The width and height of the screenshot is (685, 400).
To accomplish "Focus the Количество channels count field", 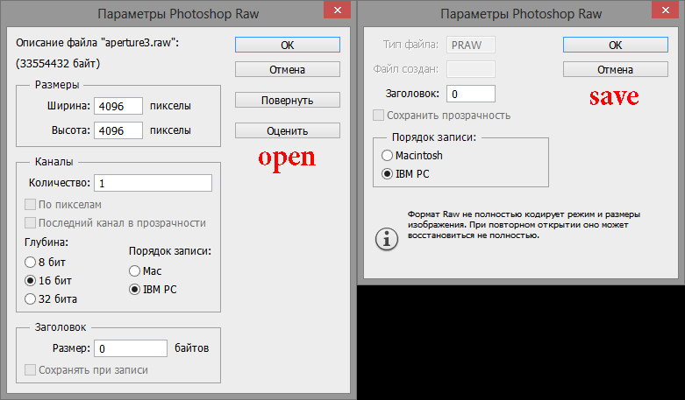I will [153, 183].
